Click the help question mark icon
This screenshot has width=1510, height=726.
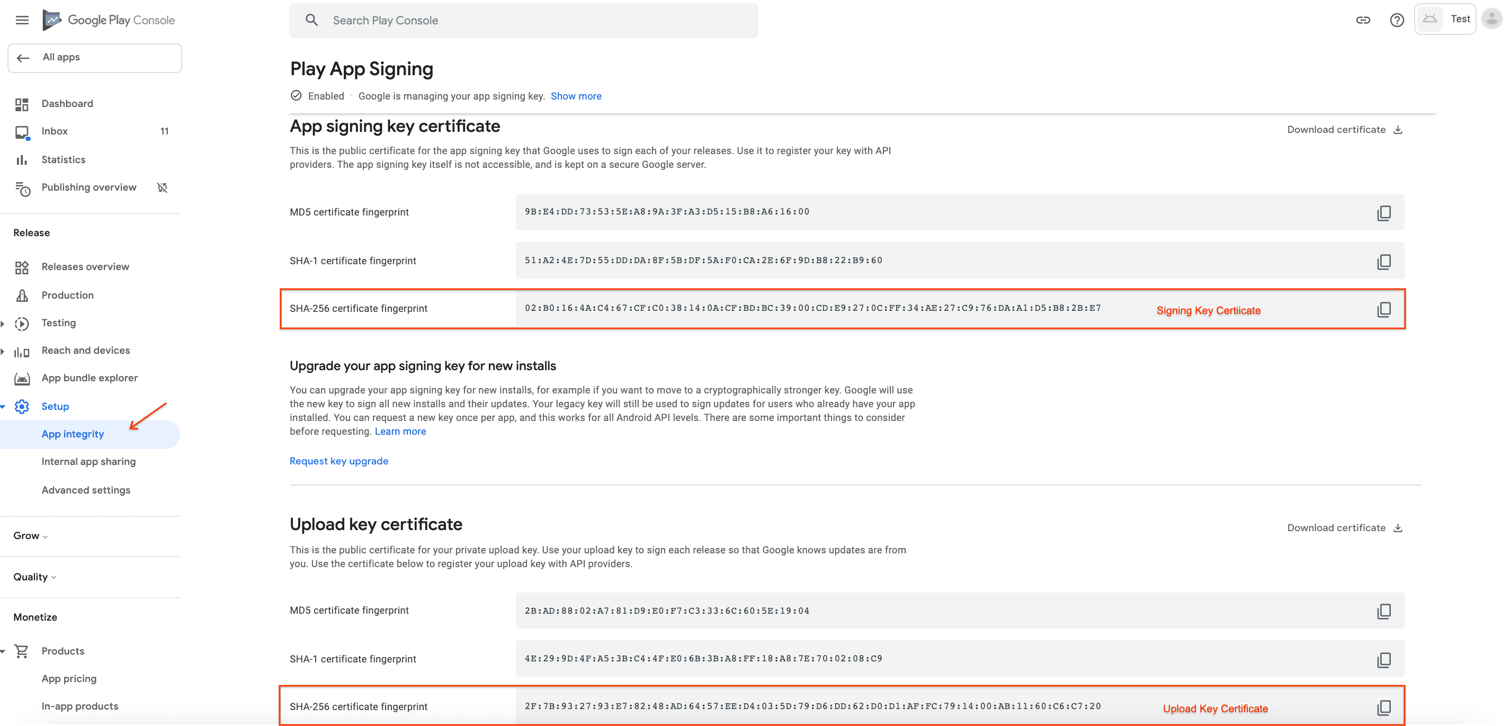click(1397, 19)
